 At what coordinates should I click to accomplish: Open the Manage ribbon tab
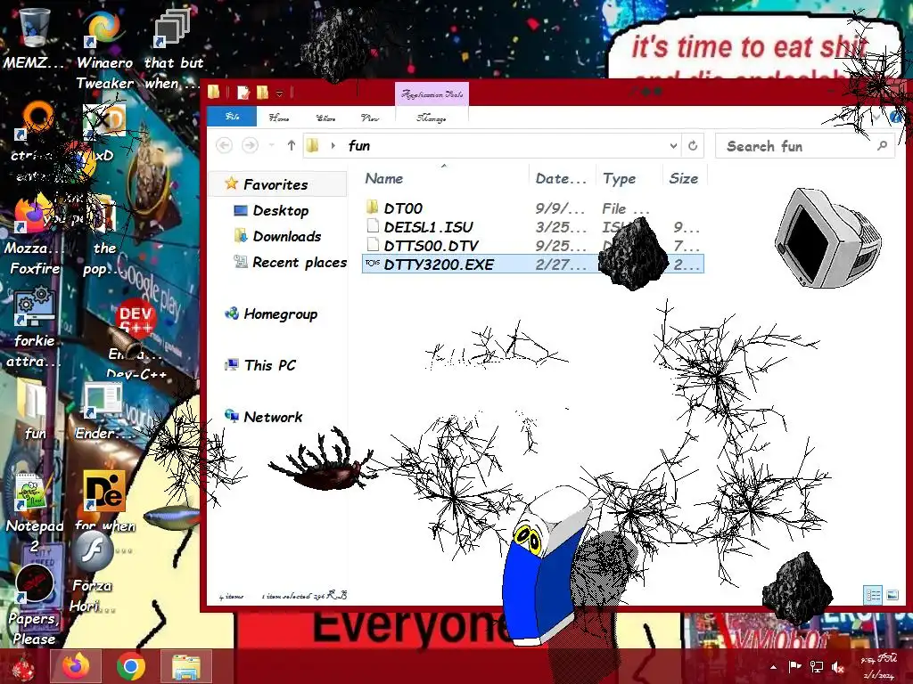(x=432, y=118)
